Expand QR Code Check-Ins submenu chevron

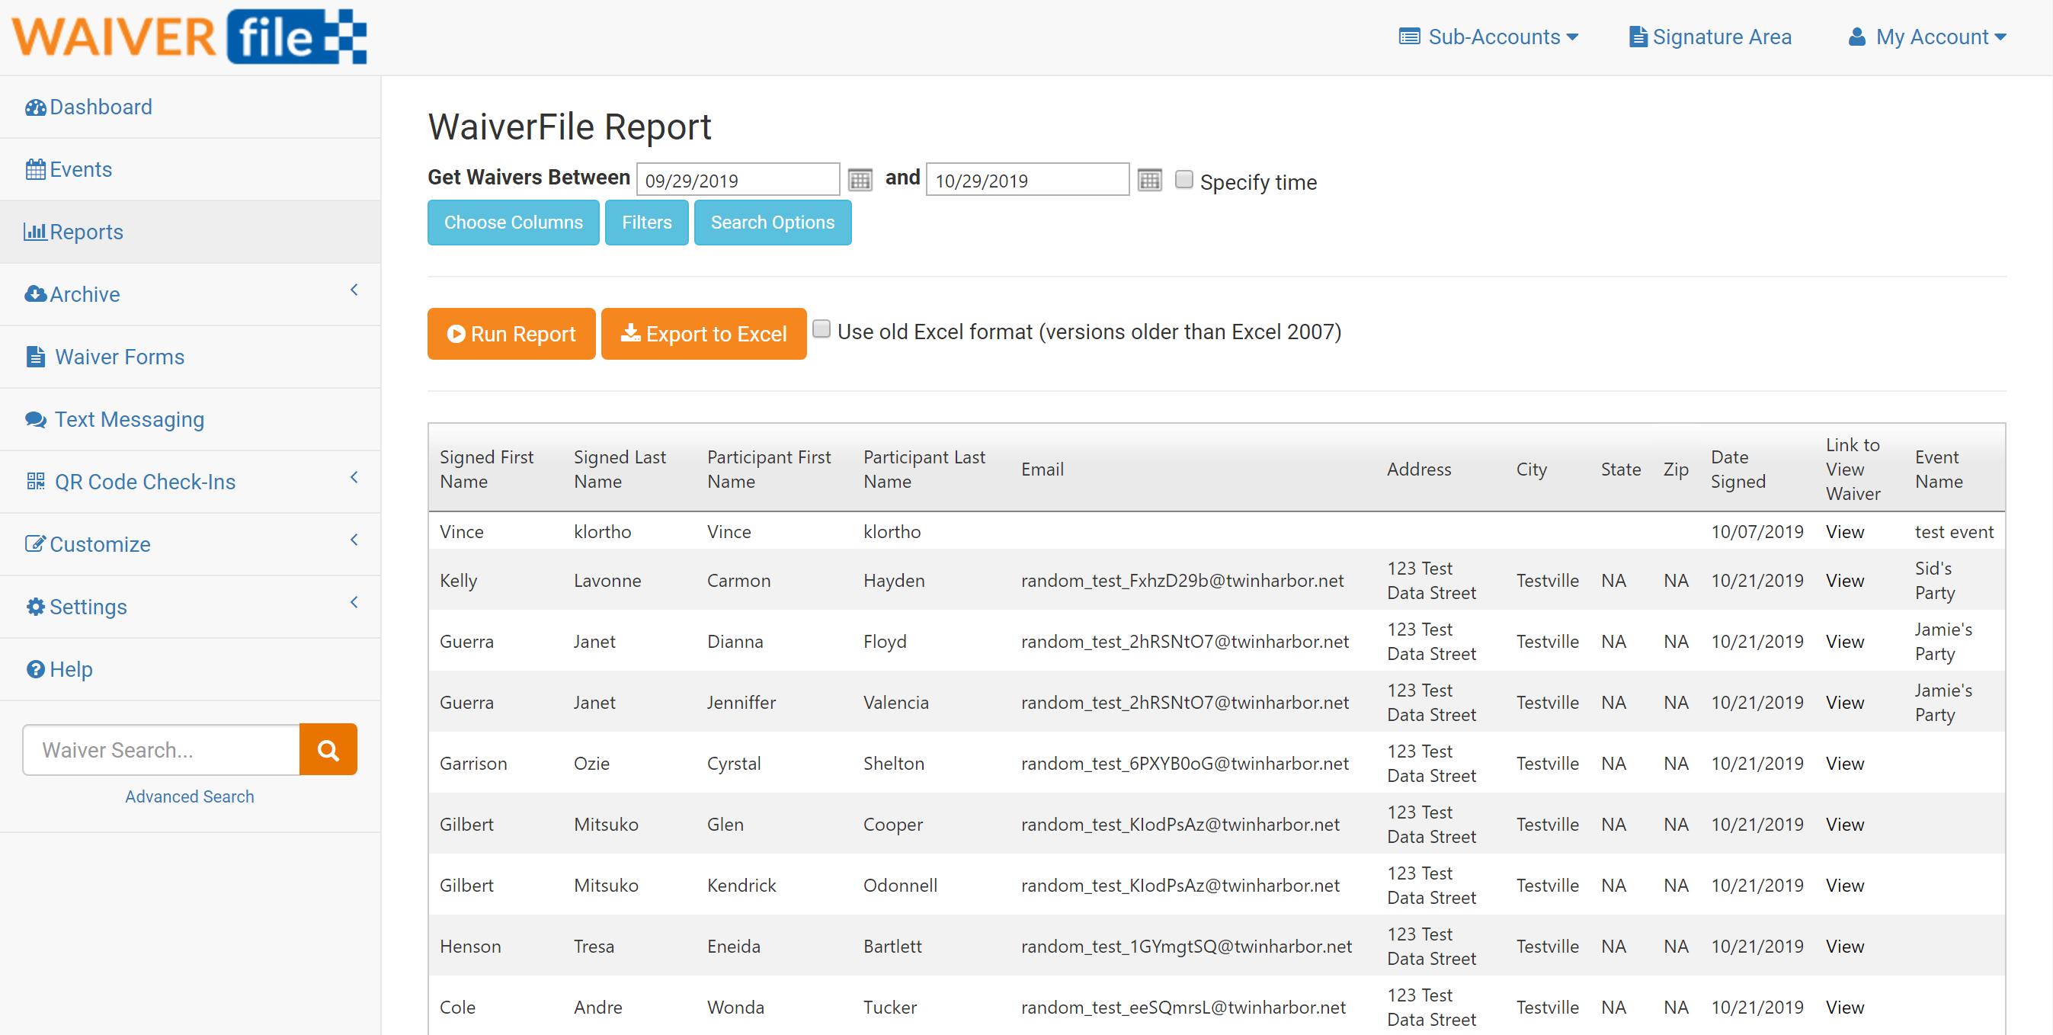coord(354,478)
